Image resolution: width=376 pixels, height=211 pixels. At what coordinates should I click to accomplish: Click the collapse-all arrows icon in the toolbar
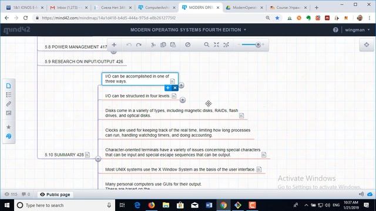click(x=217, y=45)
